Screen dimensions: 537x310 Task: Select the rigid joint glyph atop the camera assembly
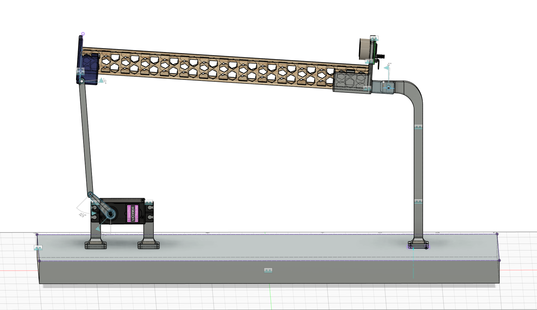coord(374,38)
